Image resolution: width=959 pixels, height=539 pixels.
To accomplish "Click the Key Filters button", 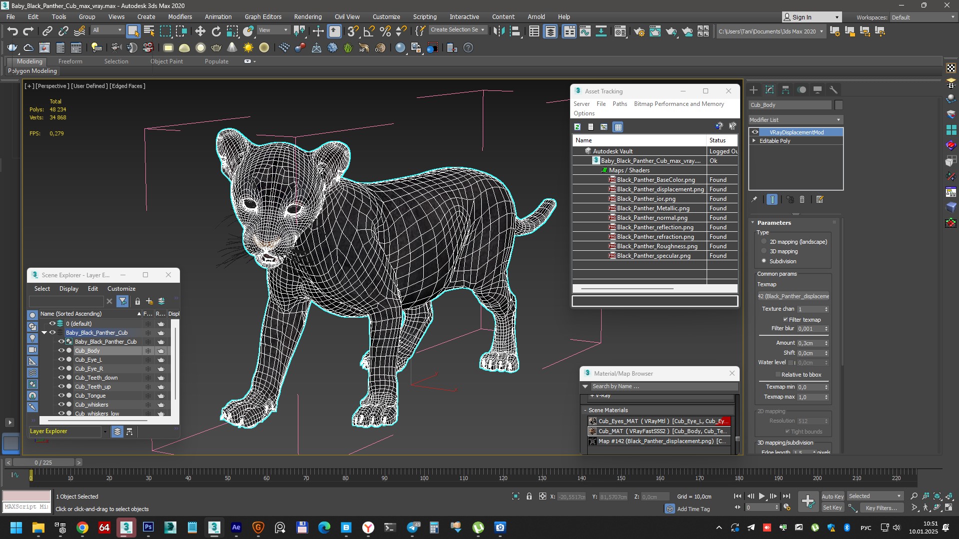I will pyautogui.click(x=882, y=508).
